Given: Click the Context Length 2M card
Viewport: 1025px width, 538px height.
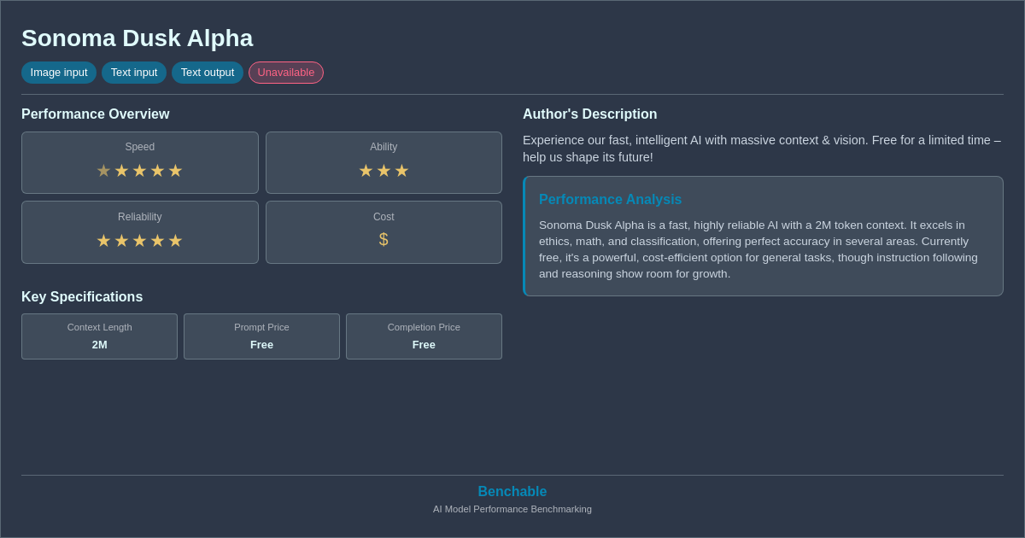Looking at the screenshot, I should pos(100,336).
